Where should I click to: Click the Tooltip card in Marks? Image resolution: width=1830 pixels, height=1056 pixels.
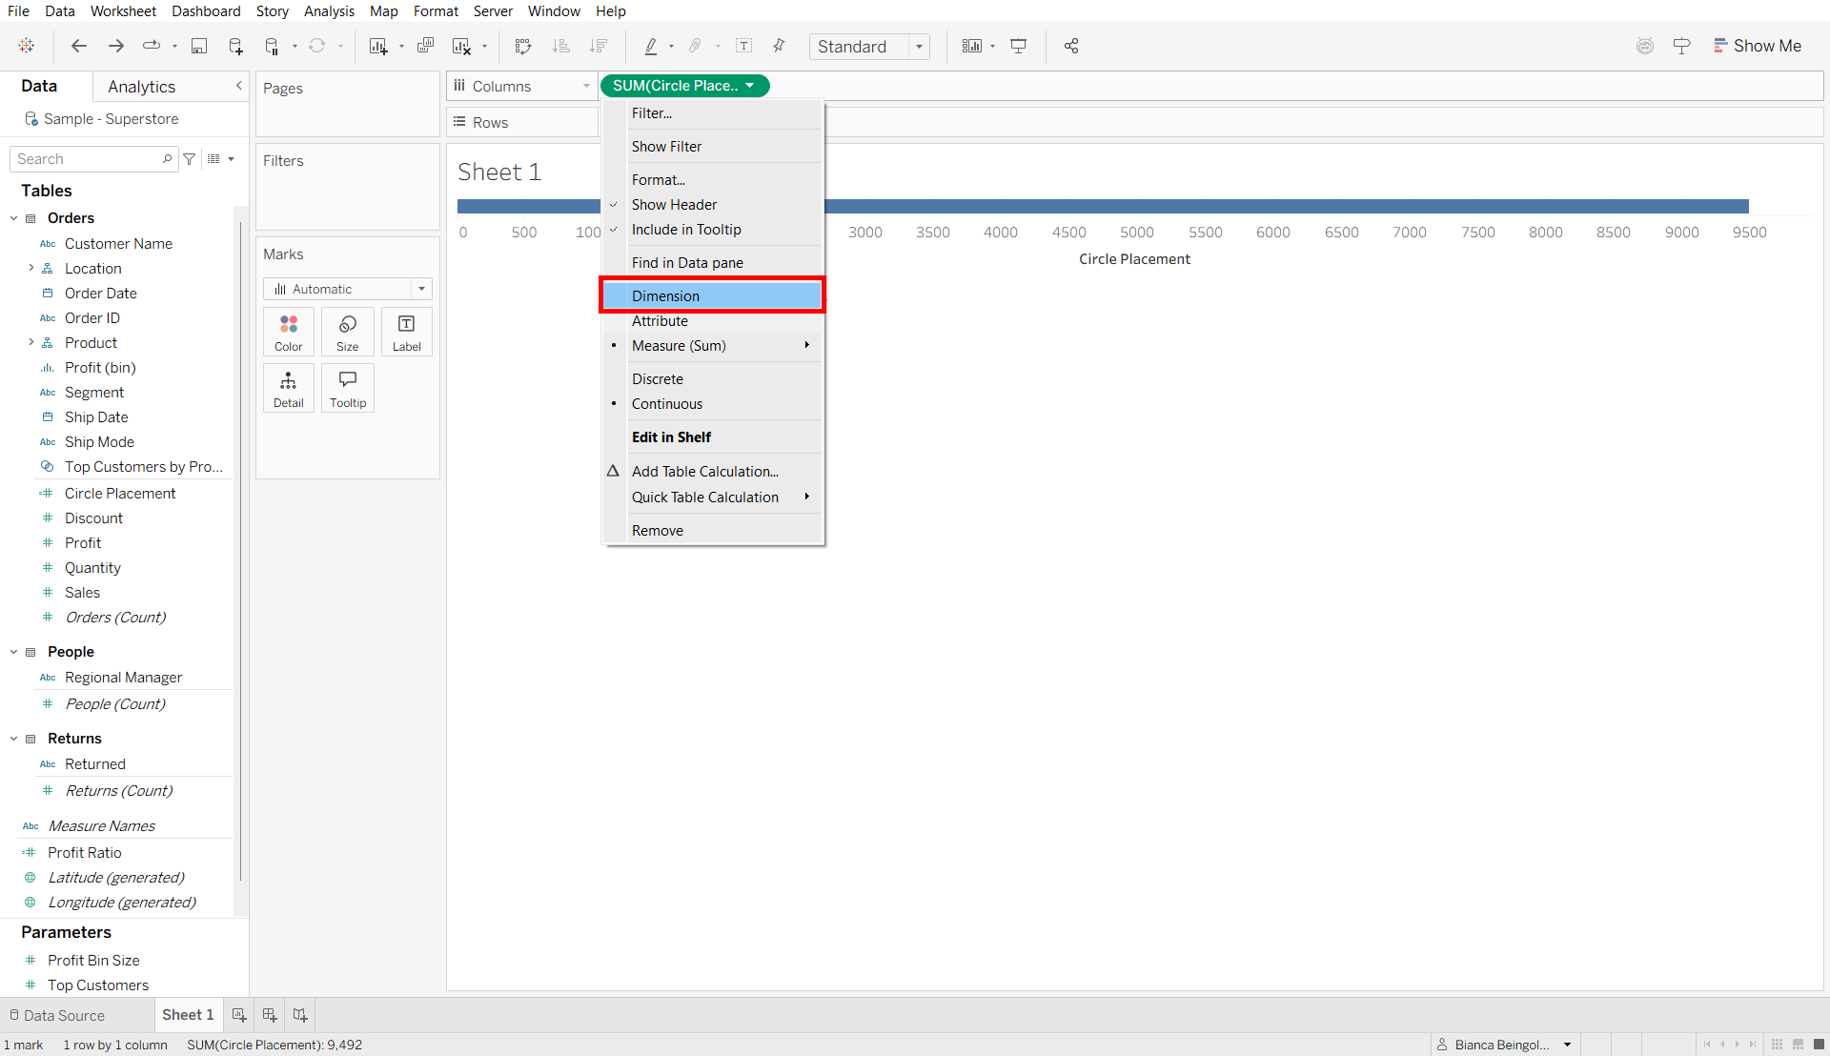point(348,388)
